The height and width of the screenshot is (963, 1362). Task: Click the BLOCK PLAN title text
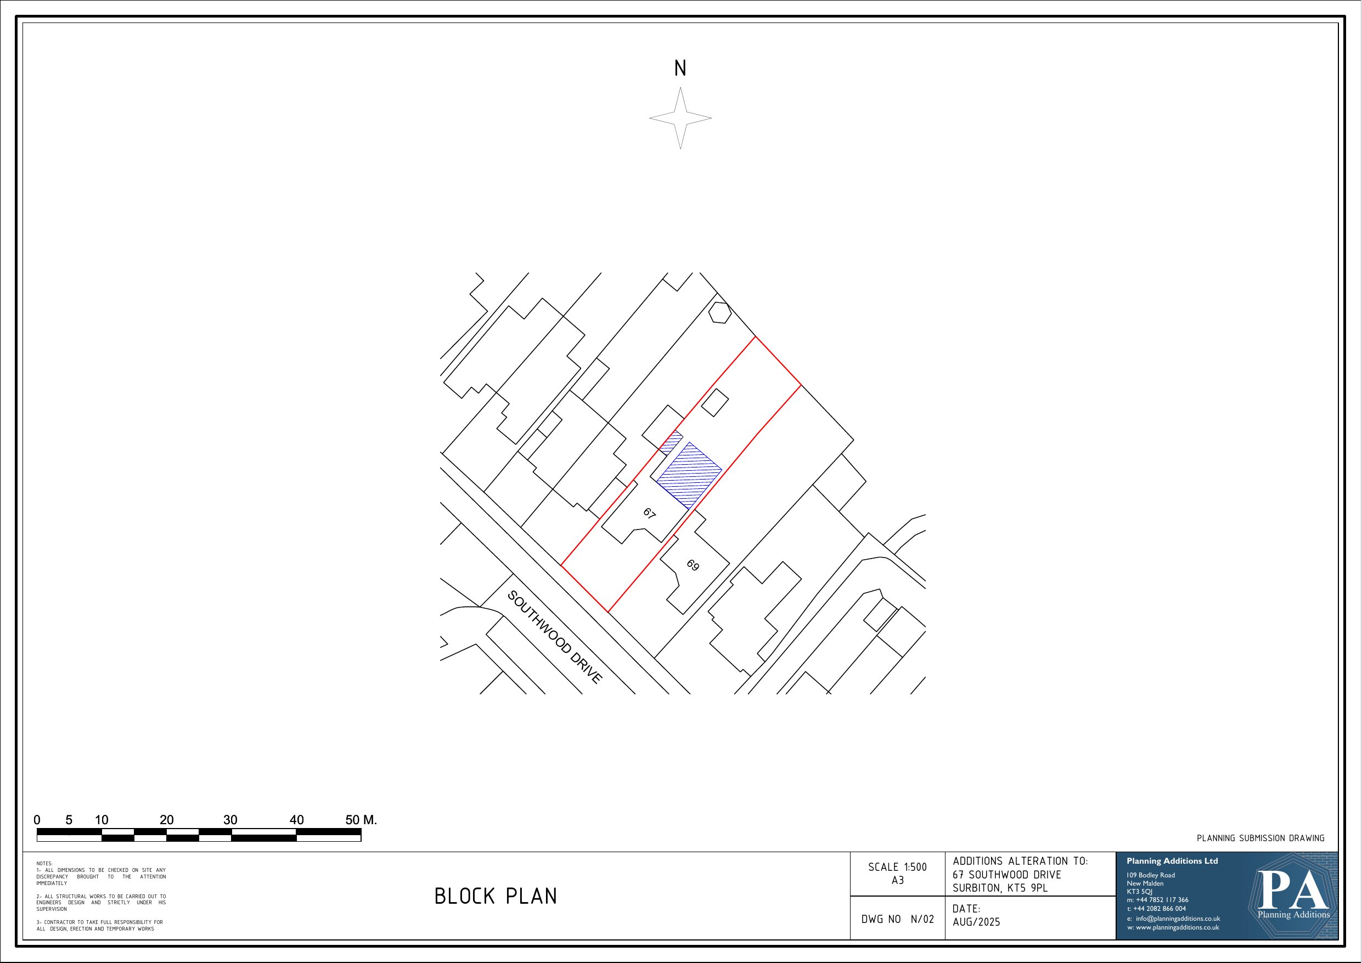click(496, 896)
